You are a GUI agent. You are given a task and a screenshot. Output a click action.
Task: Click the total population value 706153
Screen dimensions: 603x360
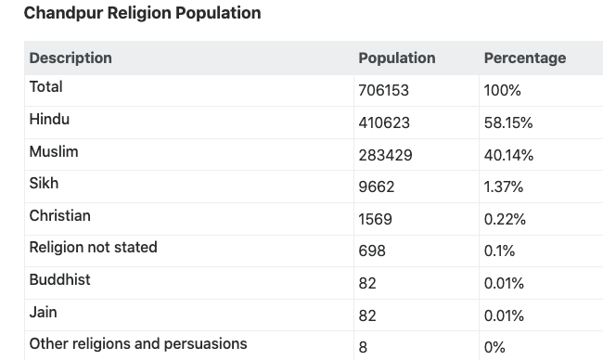(x=383, y=90)
